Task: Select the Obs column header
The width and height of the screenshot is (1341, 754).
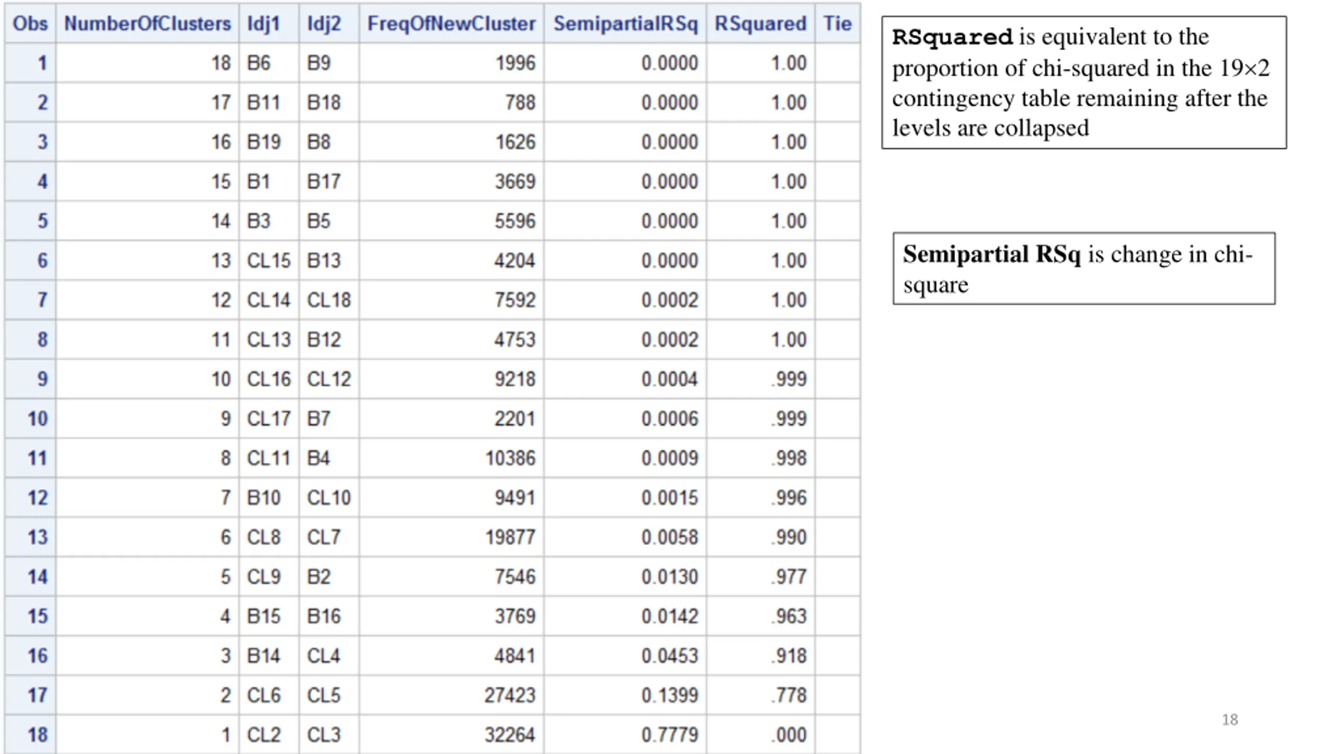Action: pos(30,24)
